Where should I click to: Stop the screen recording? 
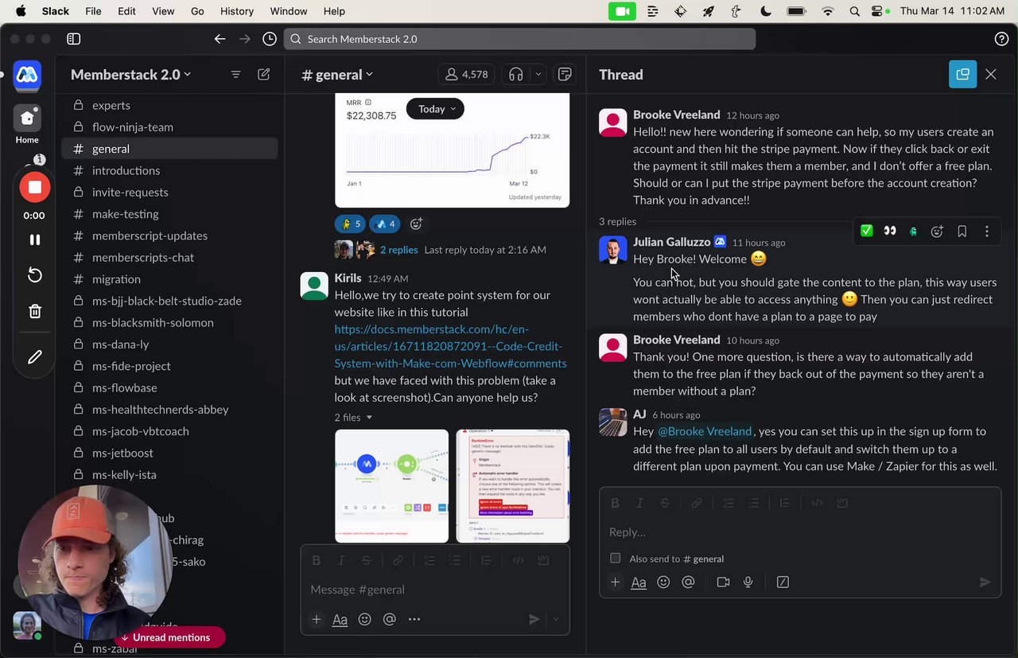(x=35, y=187)
